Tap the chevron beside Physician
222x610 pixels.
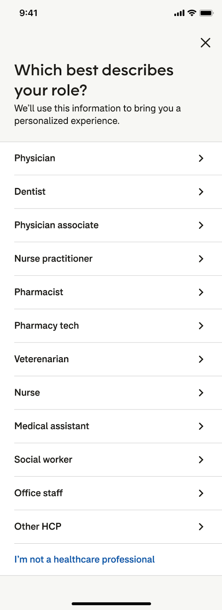click(x=201, y=158)
